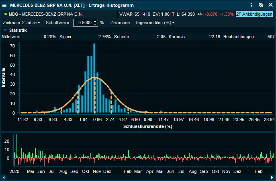Decrease Schrittweite with the down arrow
The height and width of the screenshot is (181, 276).
click(x=95, y=24)
